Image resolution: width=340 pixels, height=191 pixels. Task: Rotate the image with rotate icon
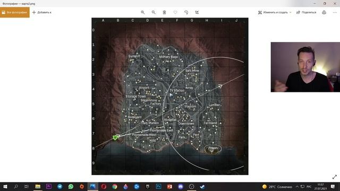pyautogui.click(x=186, y=12)
